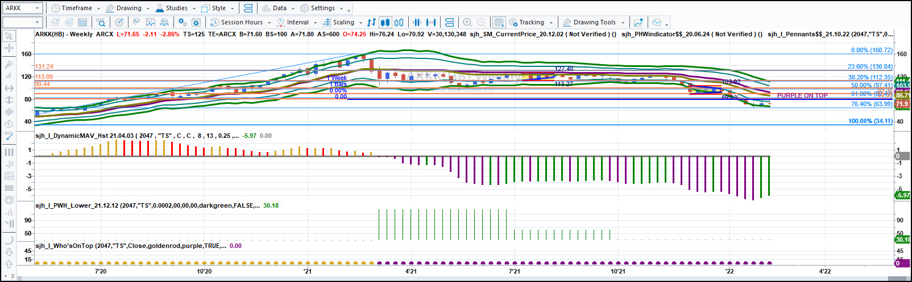Open the Drawing Tools dropdown
Screen dimensions: 912x282
coord(594,22)
